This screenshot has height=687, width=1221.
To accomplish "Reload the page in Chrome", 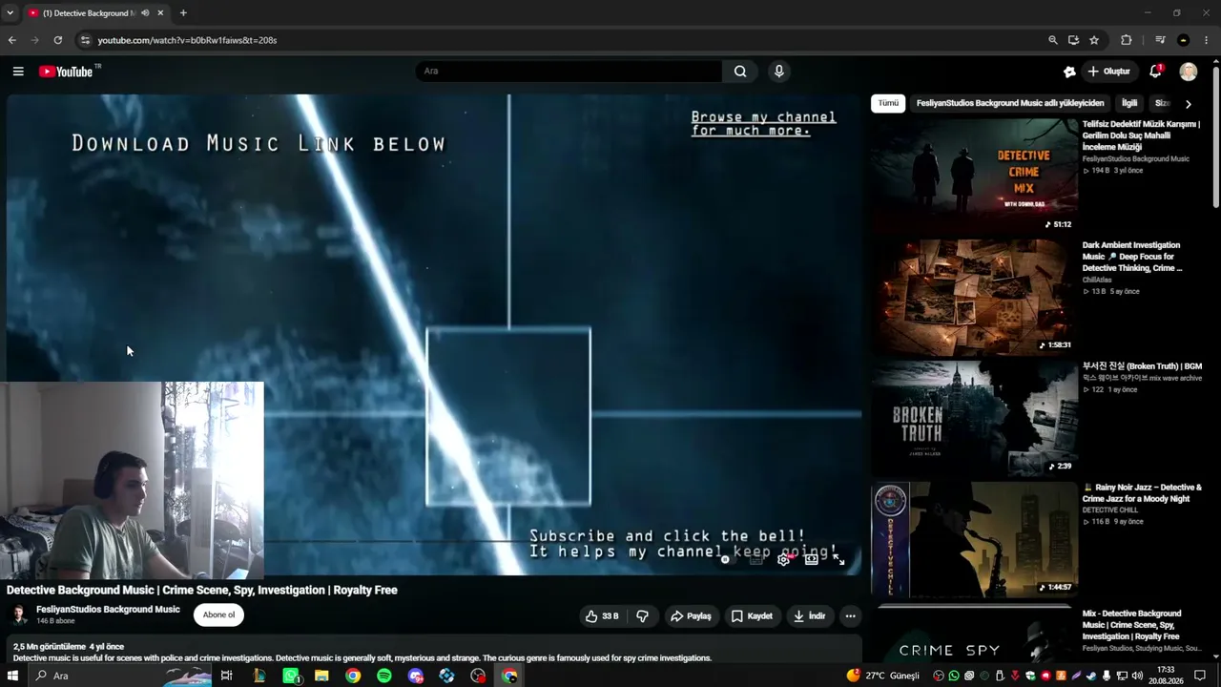I will pos(58,40).
